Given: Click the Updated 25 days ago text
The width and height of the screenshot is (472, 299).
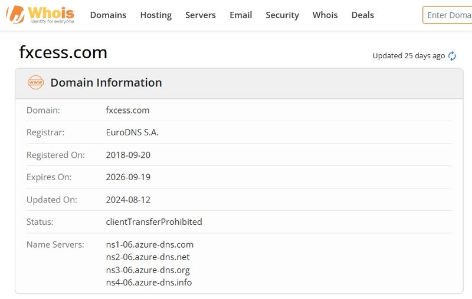Looking at the screenshot, I should 408,56.
